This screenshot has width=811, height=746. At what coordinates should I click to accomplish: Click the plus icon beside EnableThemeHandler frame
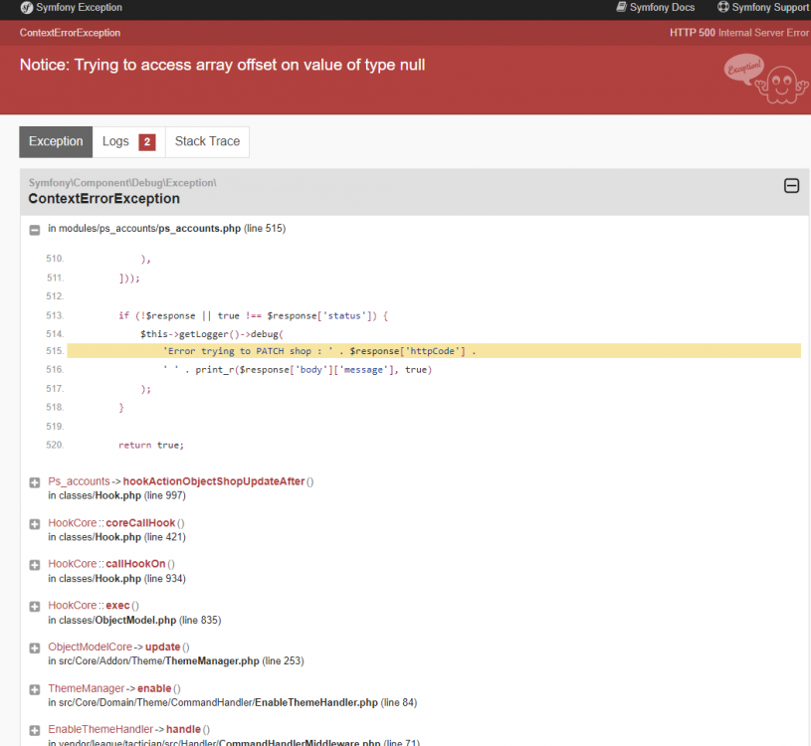coord(34,729)
